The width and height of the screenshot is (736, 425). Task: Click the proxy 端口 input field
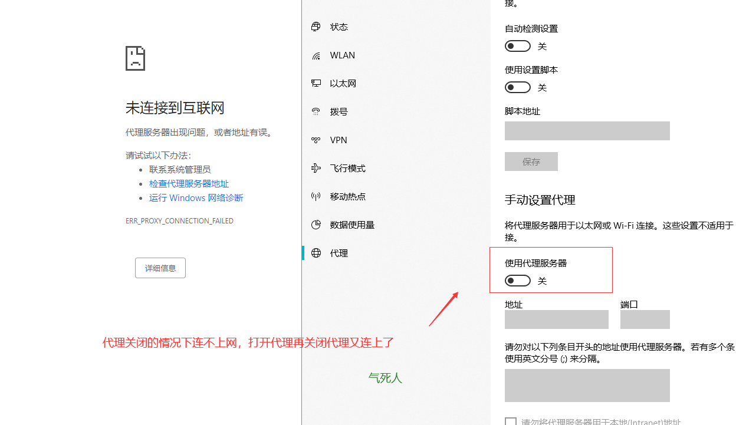(x=645, y=319)
